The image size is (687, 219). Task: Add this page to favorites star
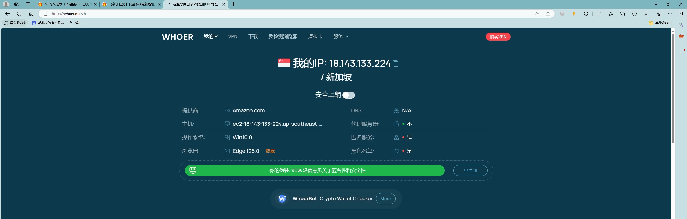click(548, 14)
